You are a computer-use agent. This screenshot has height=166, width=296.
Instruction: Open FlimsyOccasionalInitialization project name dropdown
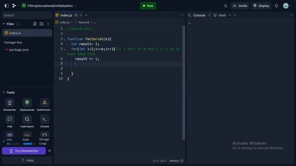click(49, 6)
